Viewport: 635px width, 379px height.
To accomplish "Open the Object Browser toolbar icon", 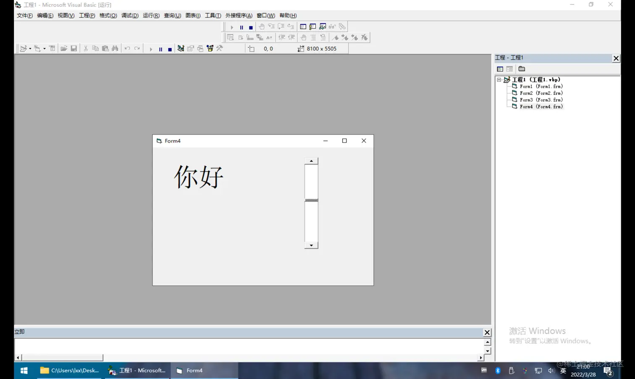I will click(210, 49).
